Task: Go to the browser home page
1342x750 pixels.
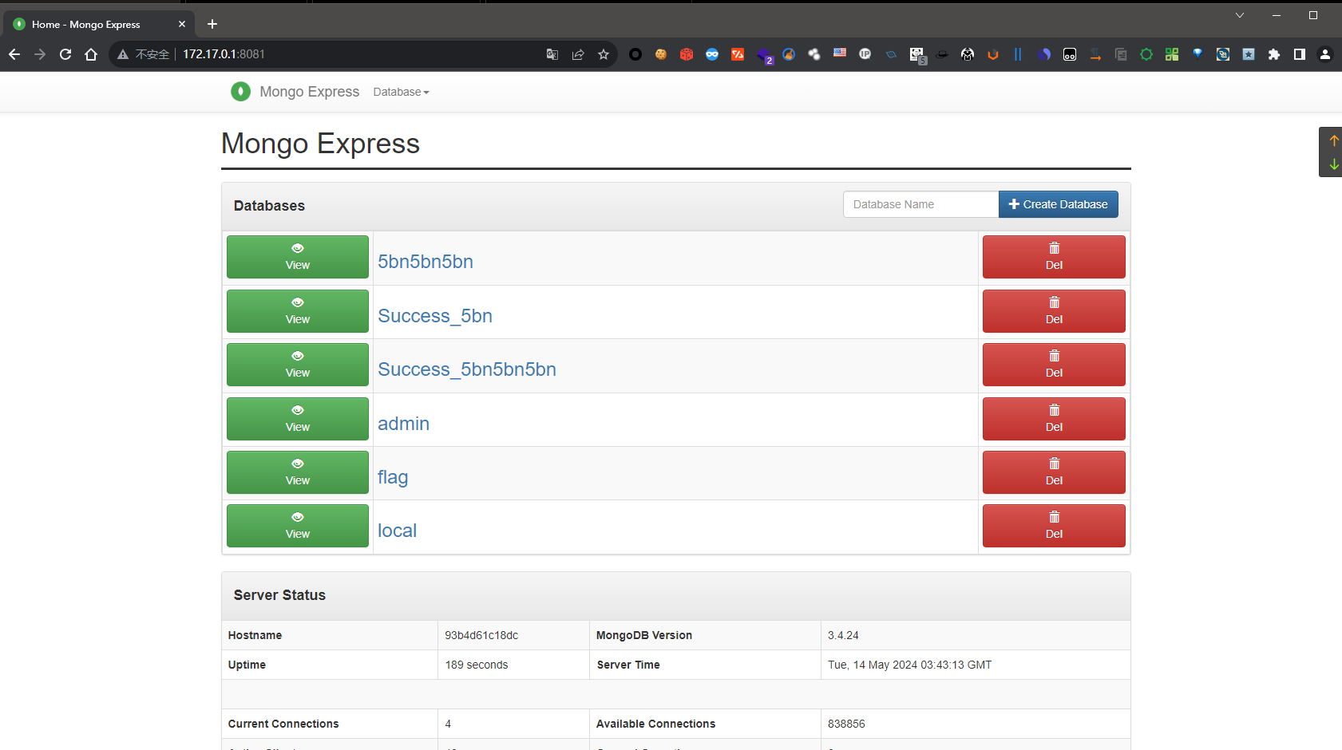Action: point(91,54)
